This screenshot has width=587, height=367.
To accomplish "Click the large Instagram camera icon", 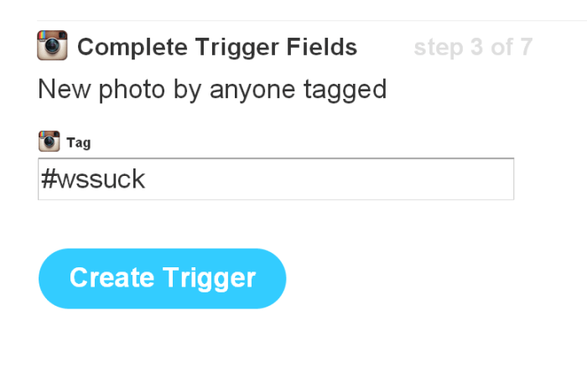I will pos(52,45).
